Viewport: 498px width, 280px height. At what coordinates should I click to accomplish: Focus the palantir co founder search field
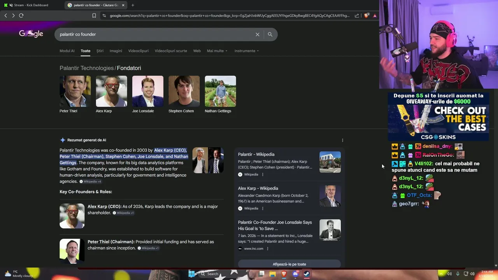(x=156, y=34)
